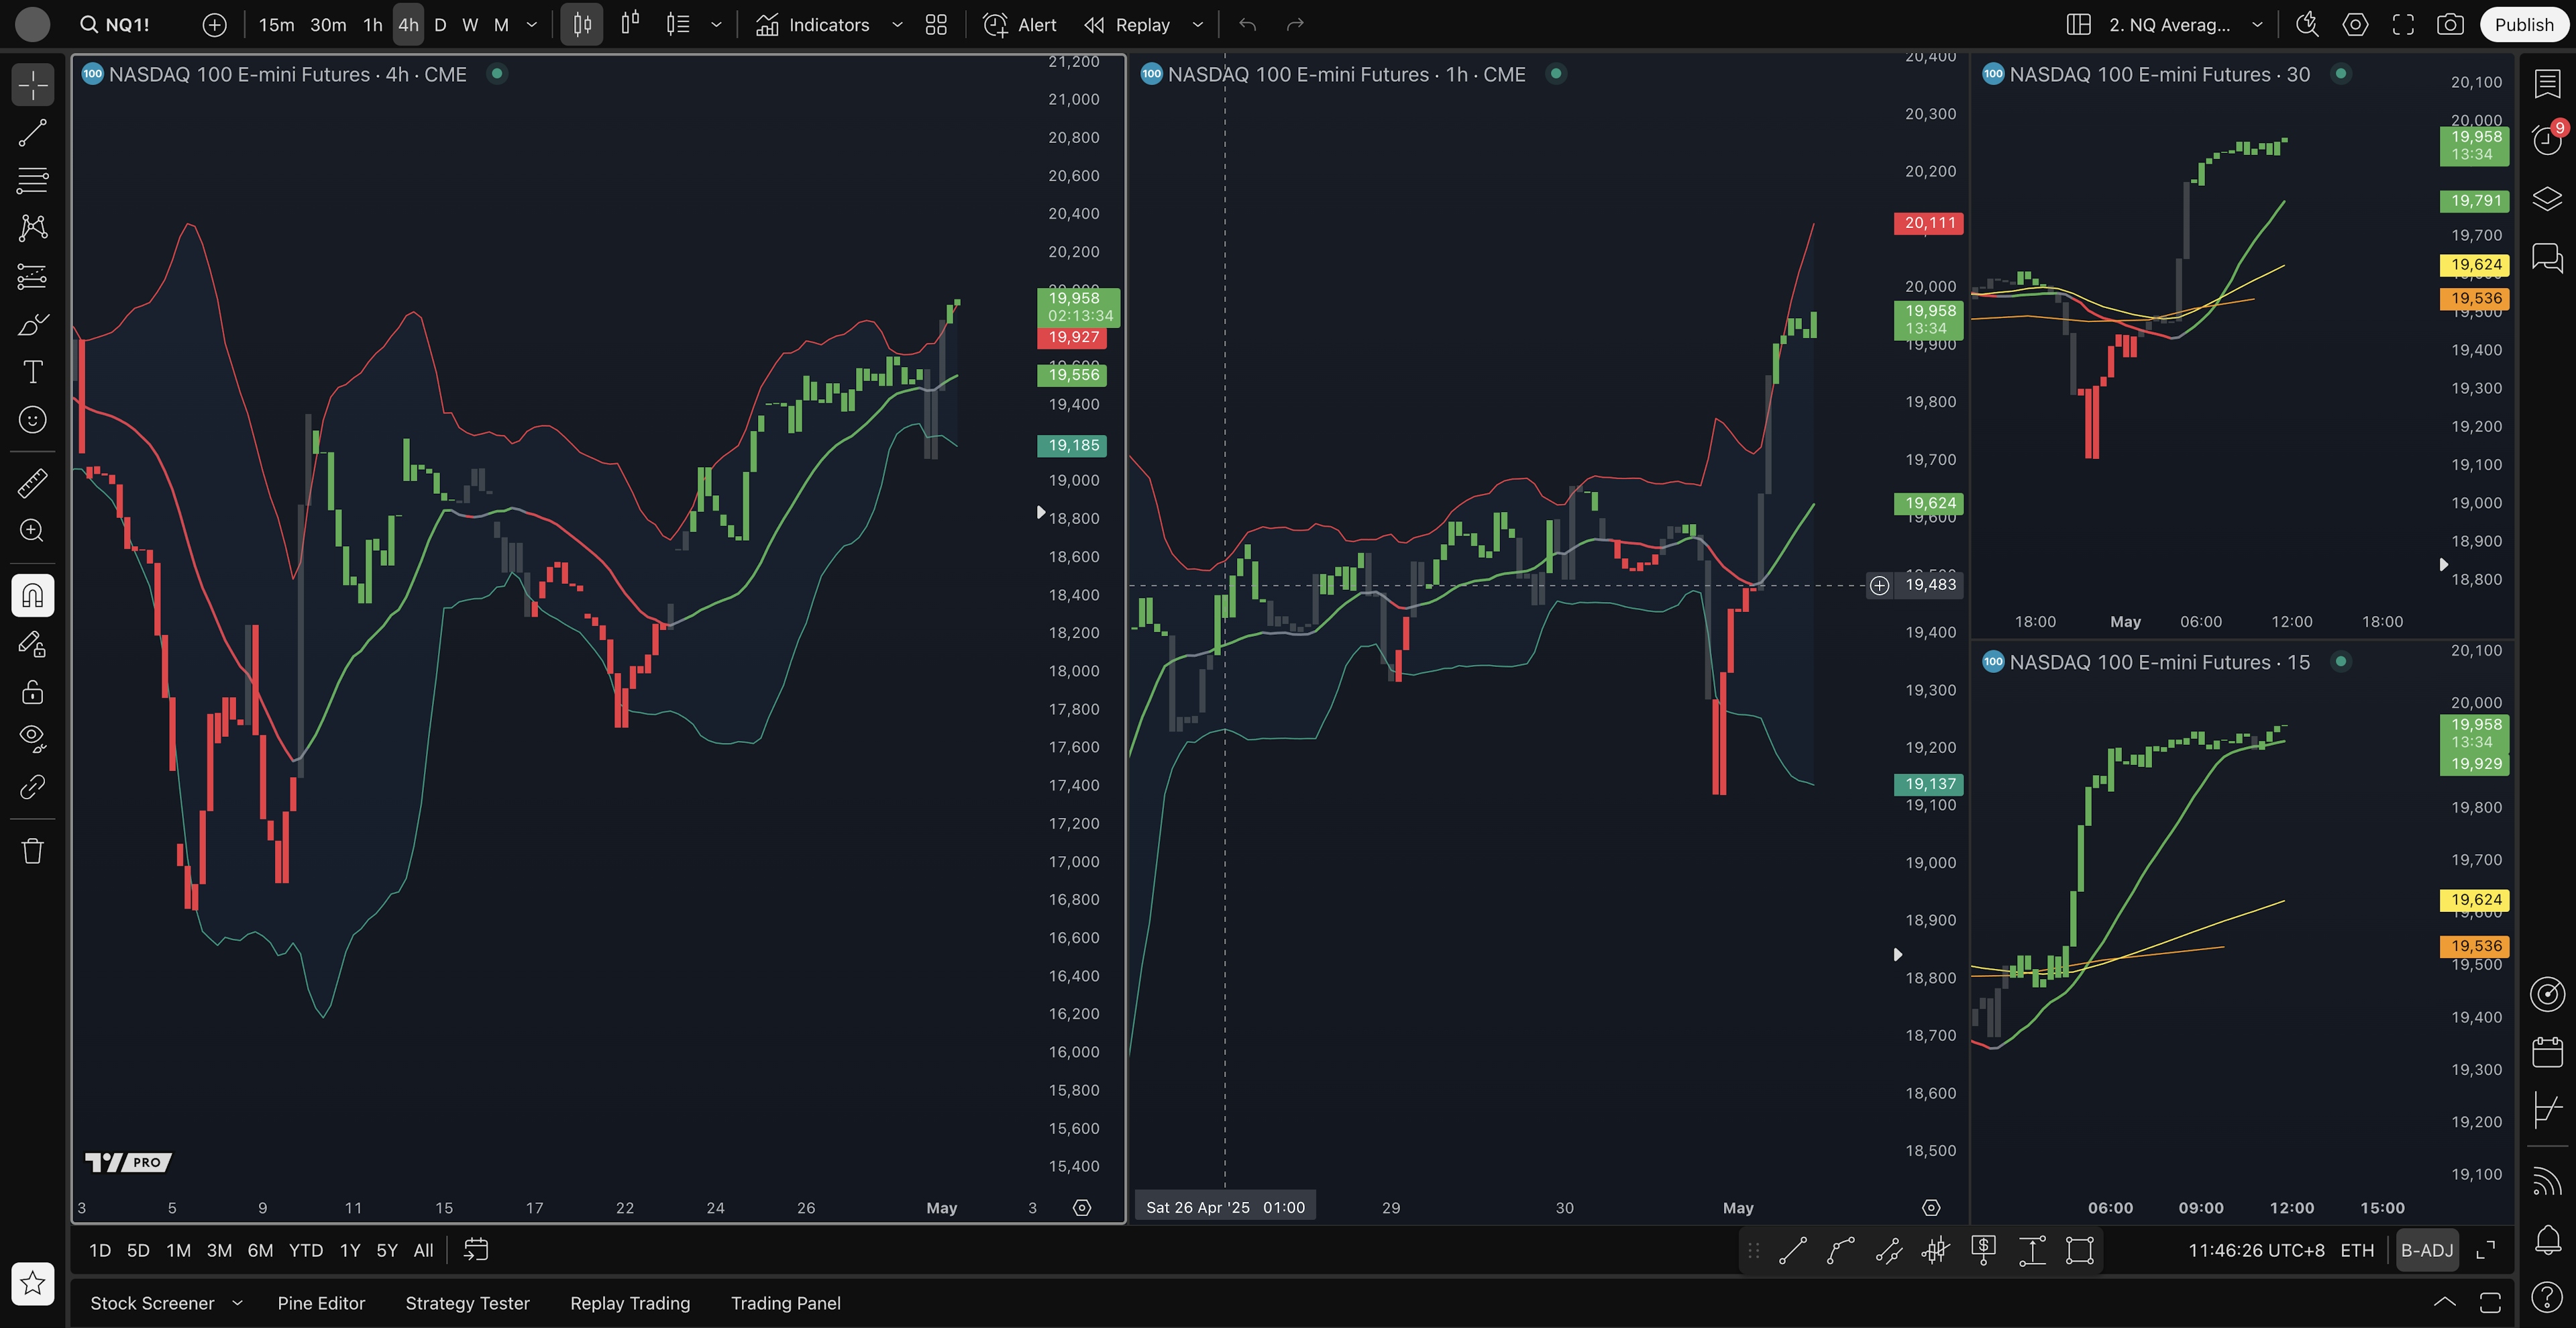
Task: Toggle B-ADJ back adjustment button
Action: click(2427, 1250)
